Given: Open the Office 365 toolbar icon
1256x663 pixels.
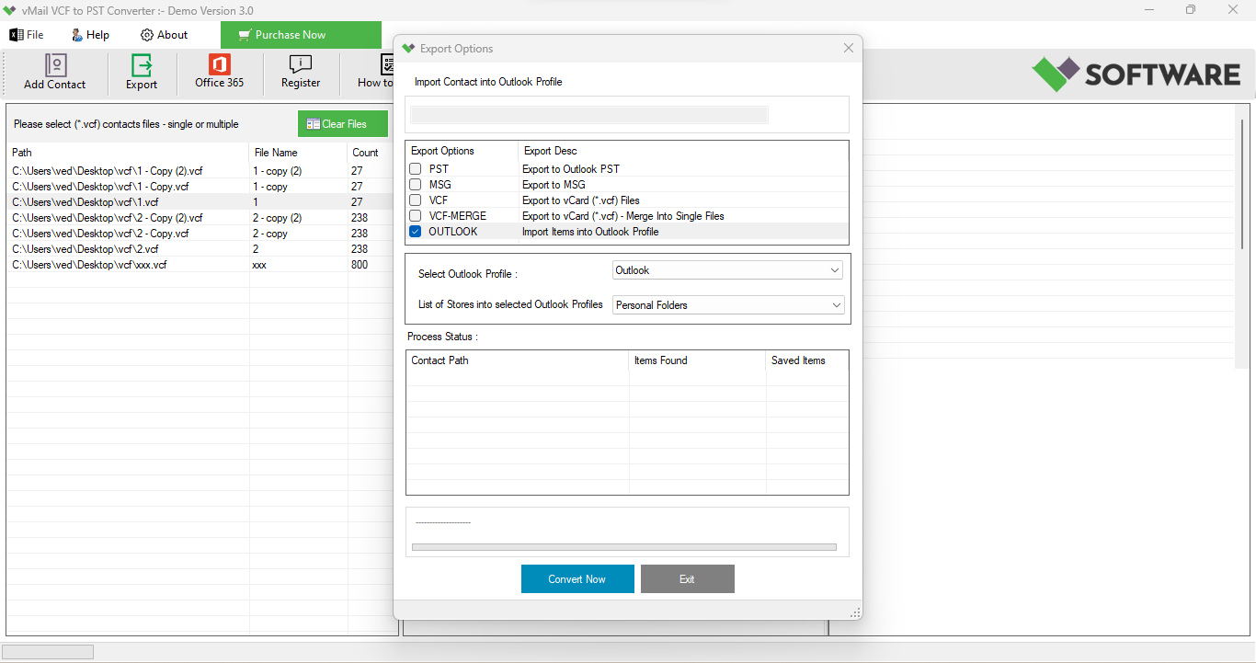Looking at the screenshot, I should click(220, 72).
